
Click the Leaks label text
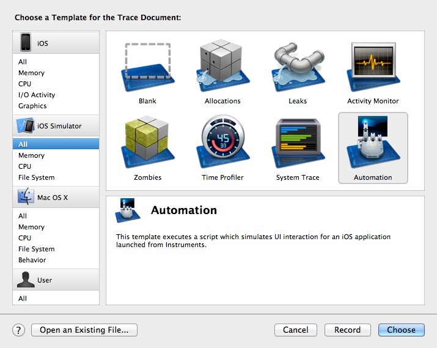pos(298,101)
